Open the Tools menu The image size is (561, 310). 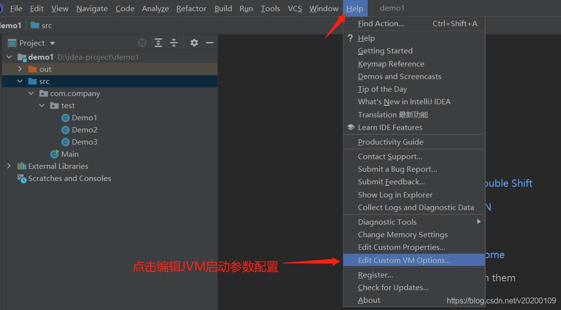[x=270, y=8]
